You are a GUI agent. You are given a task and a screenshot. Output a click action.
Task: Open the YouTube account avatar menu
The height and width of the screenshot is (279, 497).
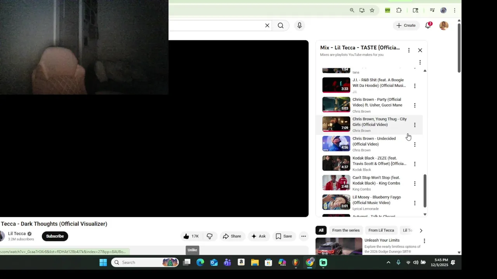[x=444, y=26]
